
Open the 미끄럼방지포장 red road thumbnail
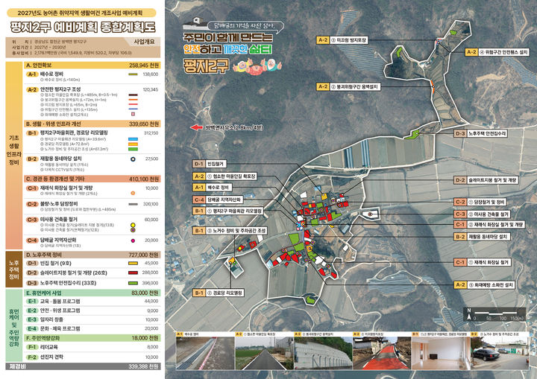click(382, 351)
